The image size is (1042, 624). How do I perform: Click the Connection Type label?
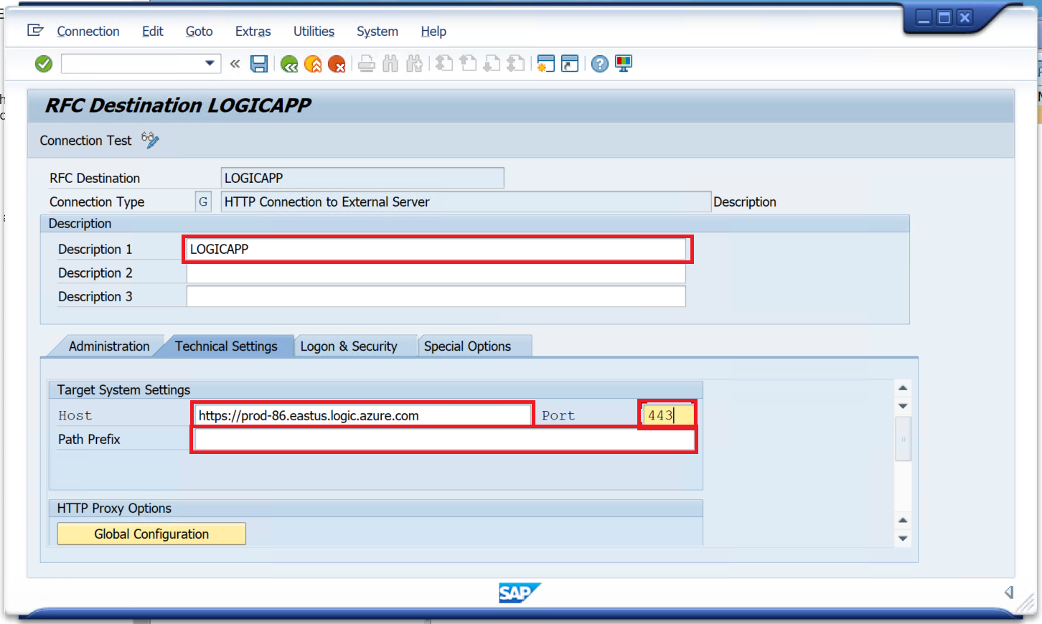click(x=97, y=202)
